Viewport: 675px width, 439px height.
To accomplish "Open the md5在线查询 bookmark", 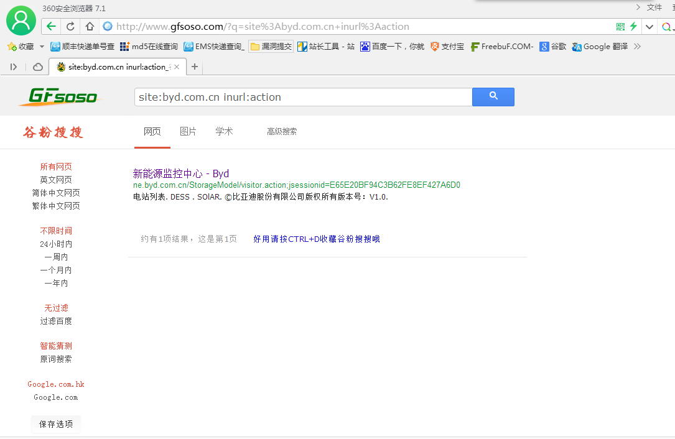I will [149, 47].
